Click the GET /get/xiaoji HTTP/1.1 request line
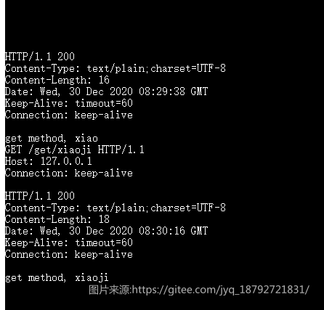324x310 pixels. pyautogui.click(x=75, y=150)
